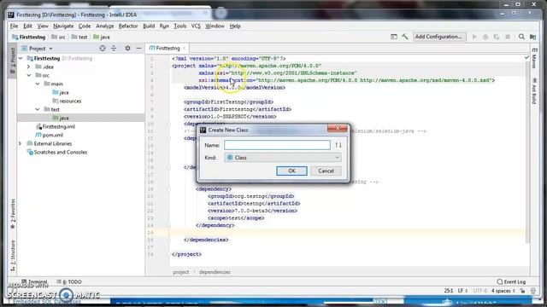Expand the .idea folder
The image size is (547, 307).
[x=29, y=67]
